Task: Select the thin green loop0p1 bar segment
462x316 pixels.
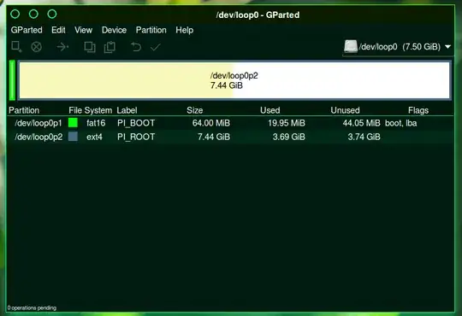Action: click(12, 80)
